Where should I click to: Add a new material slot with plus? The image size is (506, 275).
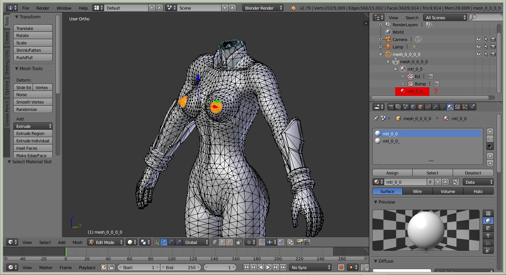point(490,132)
